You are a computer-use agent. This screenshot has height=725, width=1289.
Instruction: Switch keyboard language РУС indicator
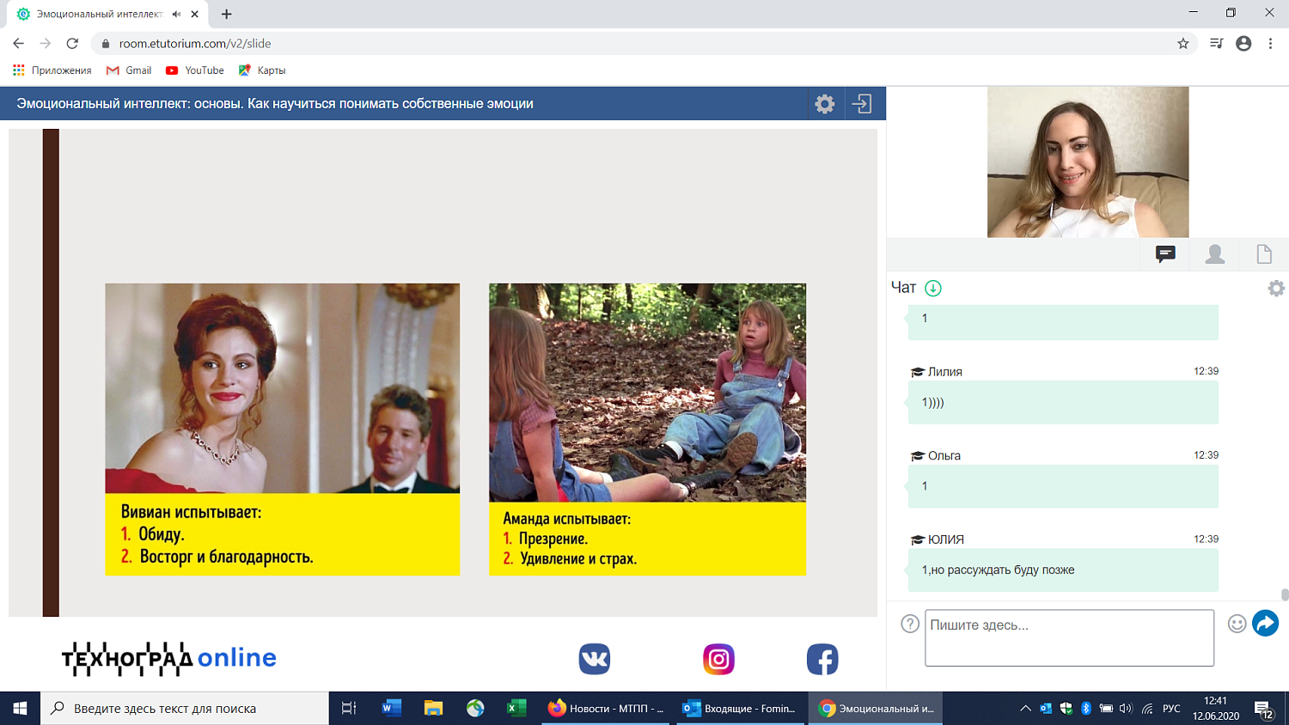pyautogui.click(x=1171, y=709)
